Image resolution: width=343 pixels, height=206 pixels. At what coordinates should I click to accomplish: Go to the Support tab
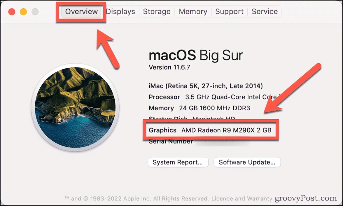(229, 12)
